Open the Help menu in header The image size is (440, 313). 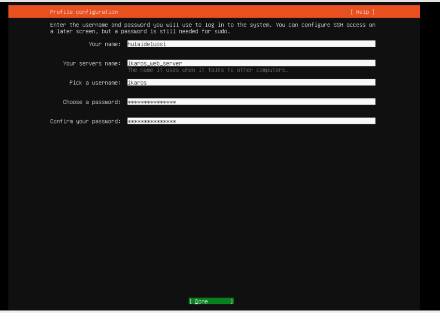(x=362, y=12)
